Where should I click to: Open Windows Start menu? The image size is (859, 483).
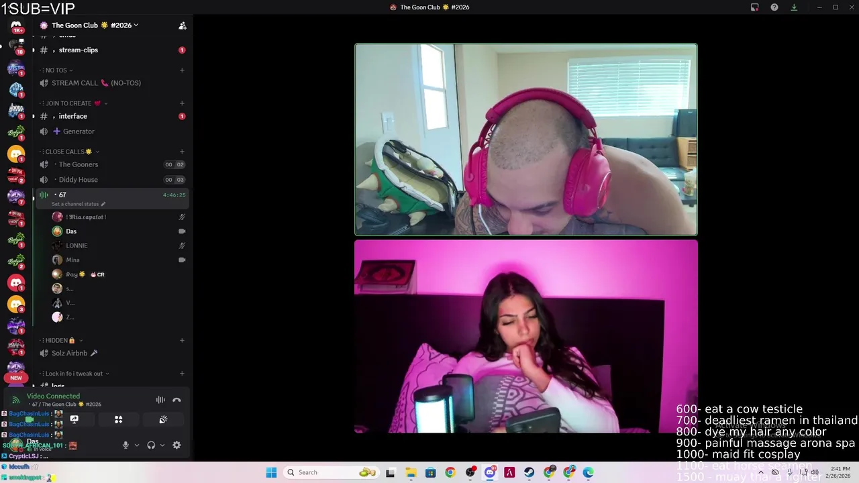[271, 472]
